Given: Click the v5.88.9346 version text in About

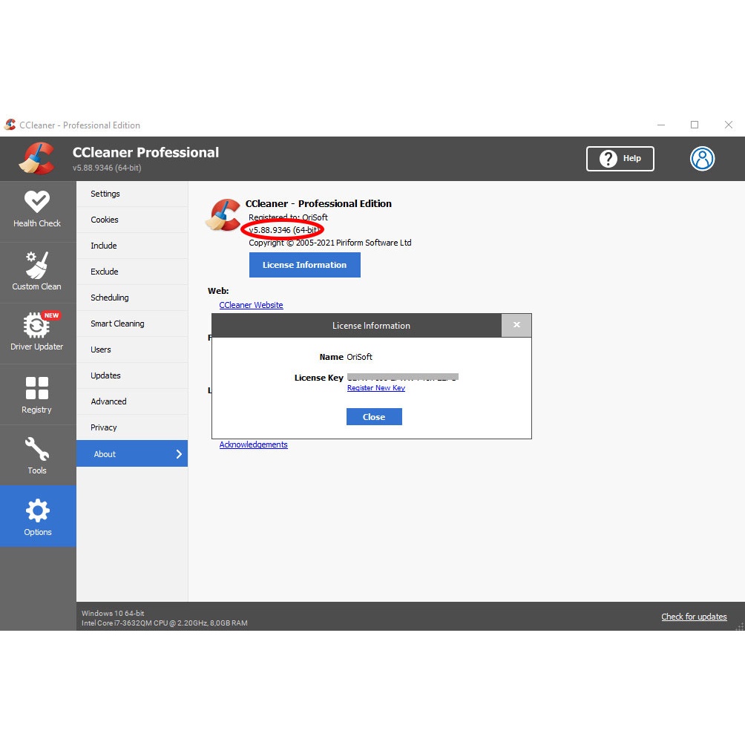Looking at the screenshot, I should pyautogui.click(x=283, y=230).
